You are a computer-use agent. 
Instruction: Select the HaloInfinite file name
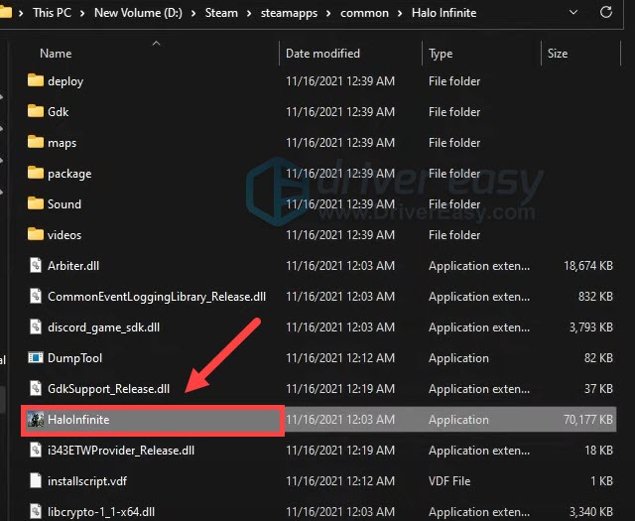point(78,420)
